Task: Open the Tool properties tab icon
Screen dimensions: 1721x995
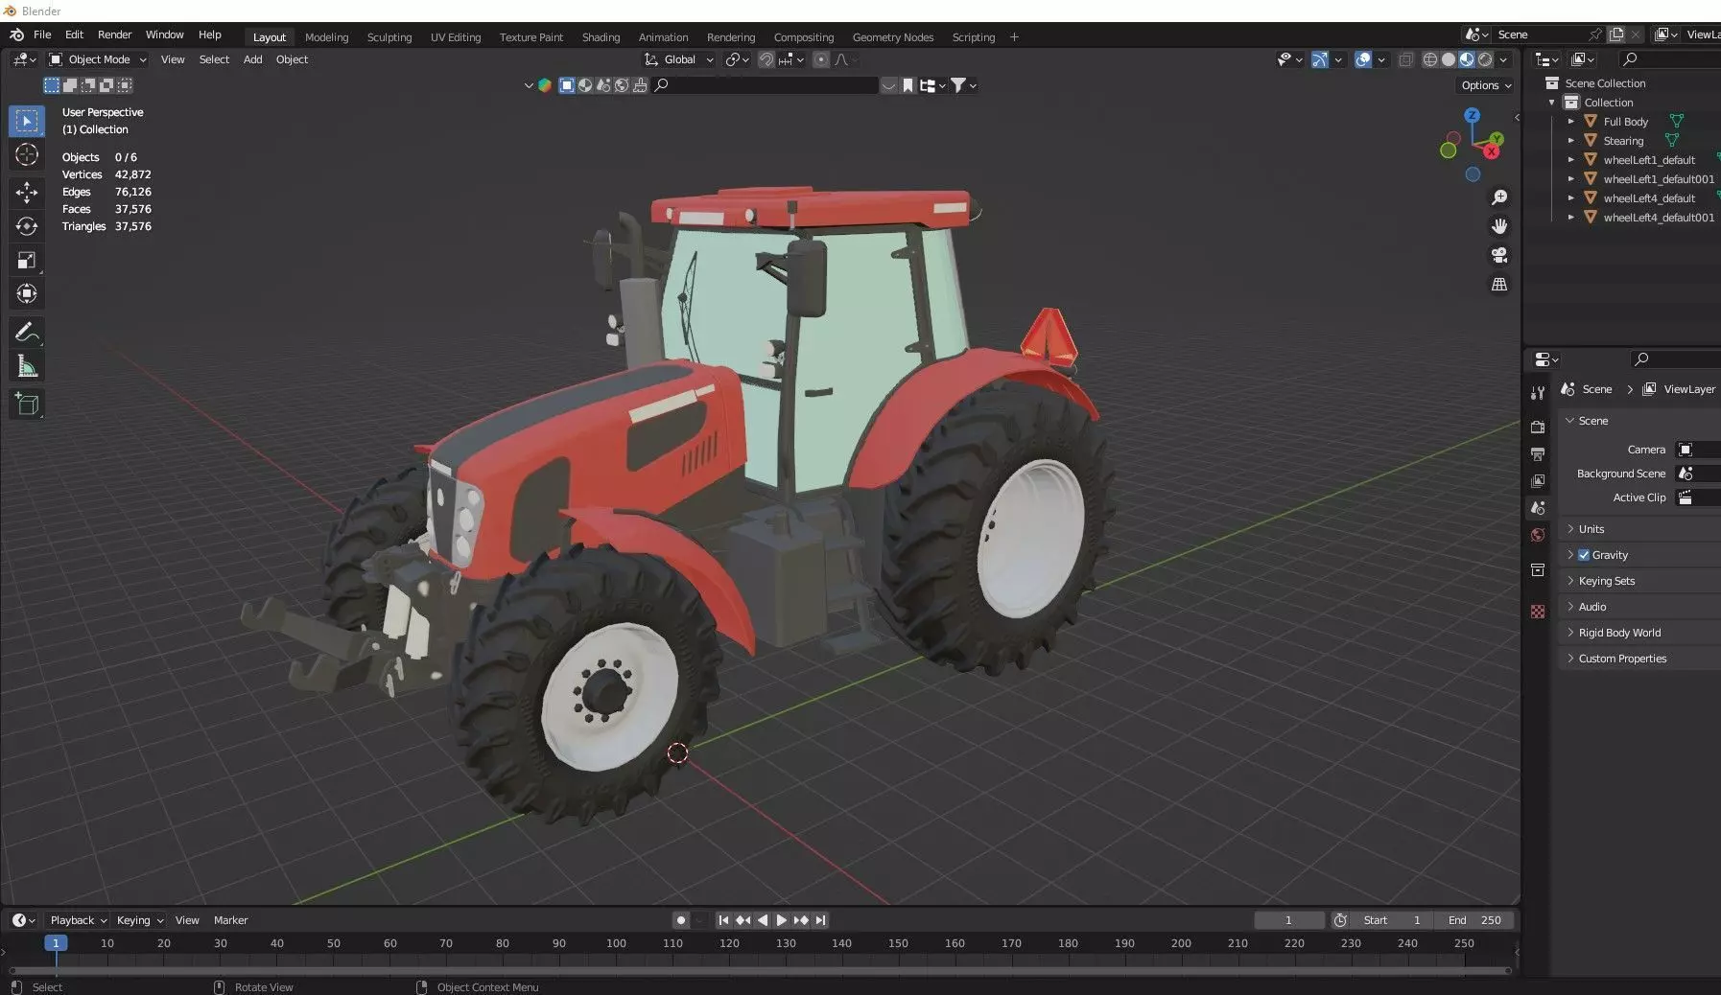Action: pyautogui.click(x=1538, y=393)
